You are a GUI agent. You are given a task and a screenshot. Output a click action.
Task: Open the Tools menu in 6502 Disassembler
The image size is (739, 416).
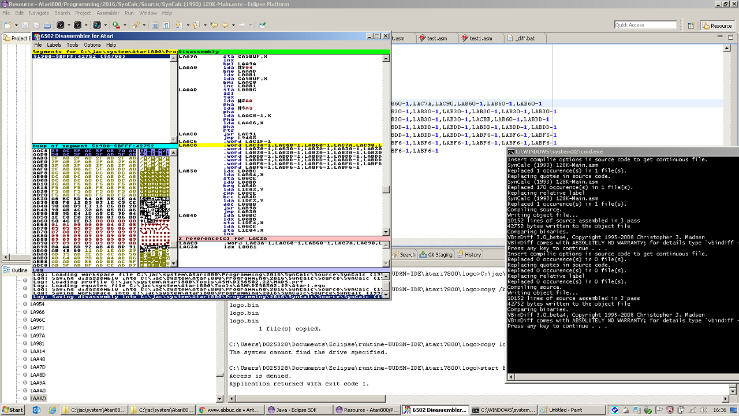tap(72, 44)
